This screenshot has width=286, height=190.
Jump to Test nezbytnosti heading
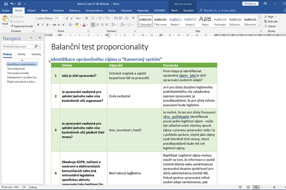tap(16, 69)
